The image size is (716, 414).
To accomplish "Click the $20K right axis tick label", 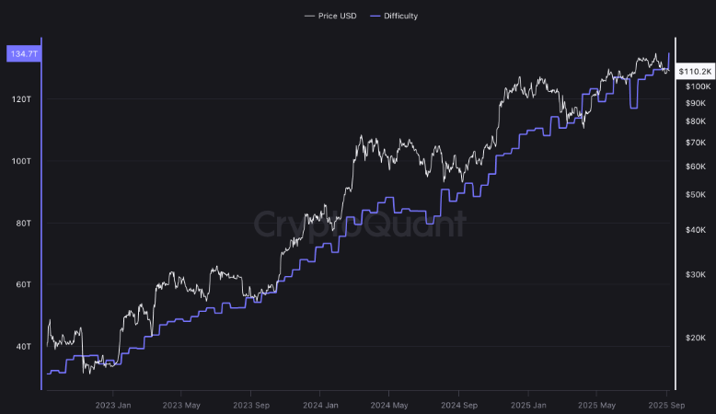I will [695, 338].
